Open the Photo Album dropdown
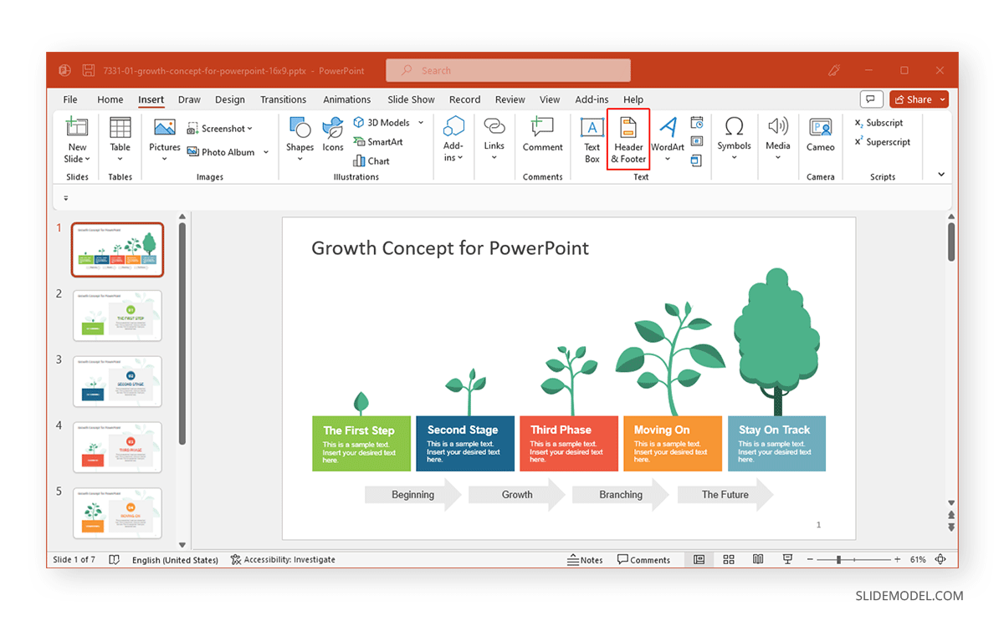The image size is (1004, 621). 266,152
